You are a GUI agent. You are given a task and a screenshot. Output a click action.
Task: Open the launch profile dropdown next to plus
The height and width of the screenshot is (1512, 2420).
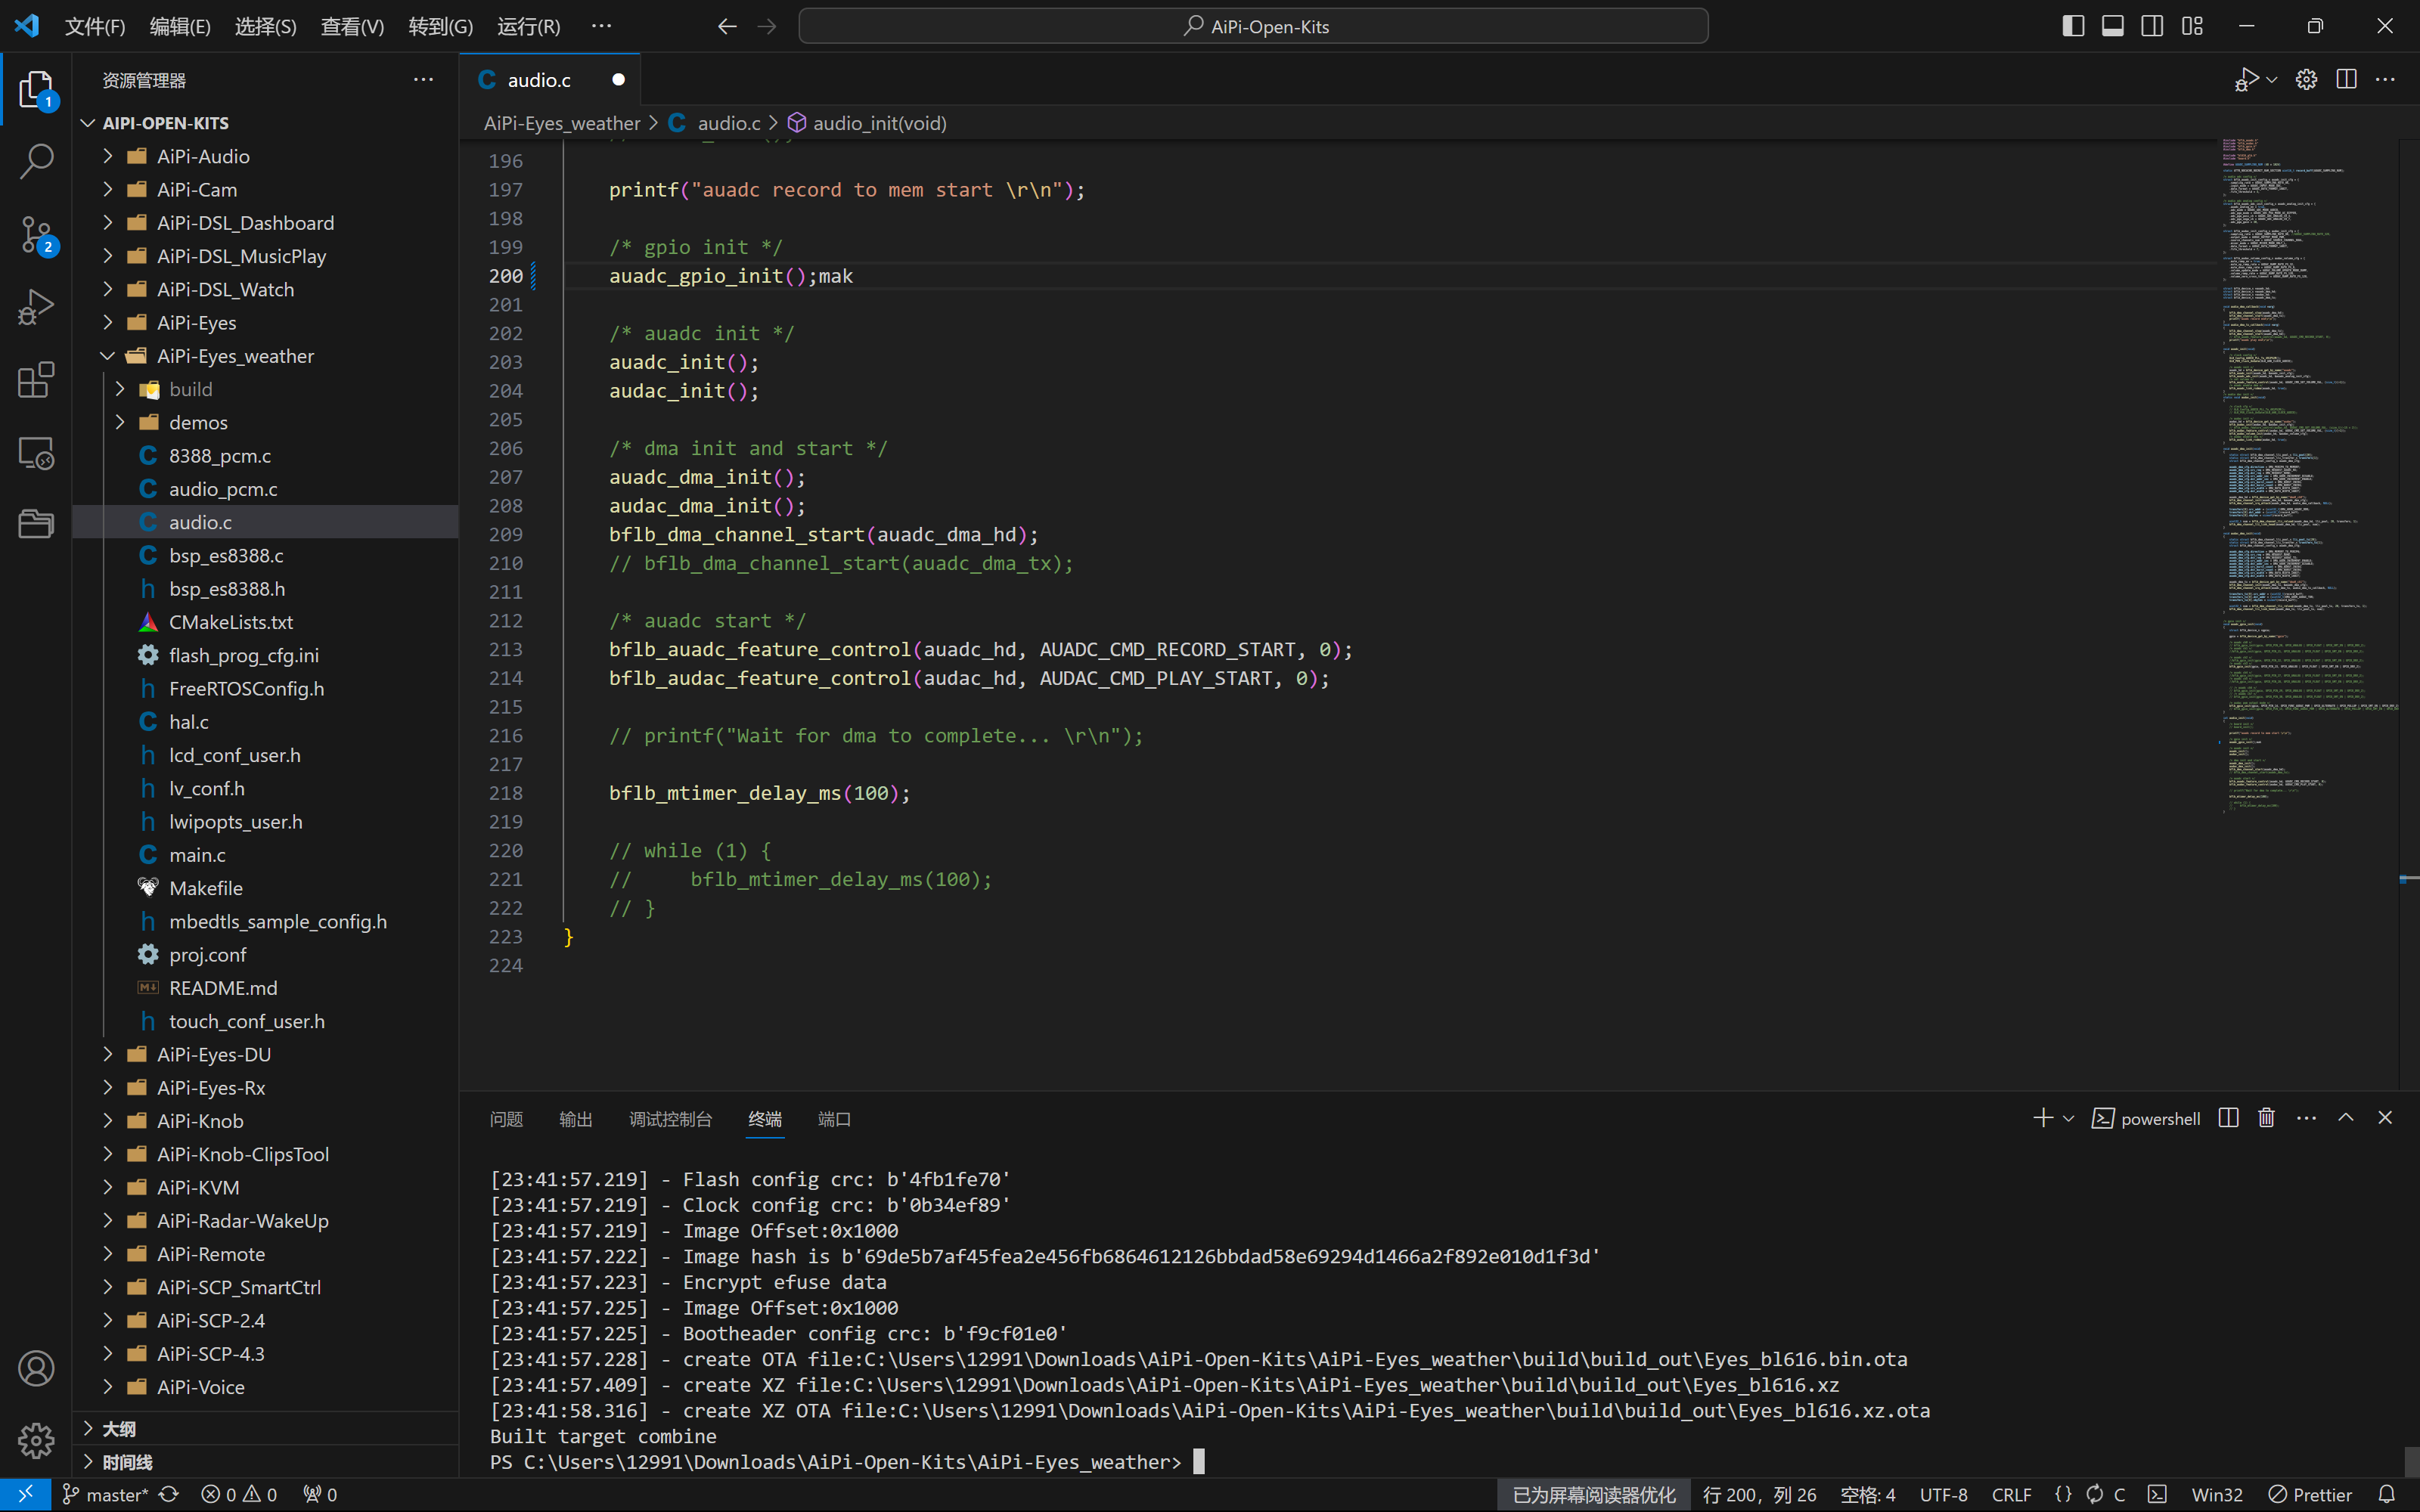[x=2069, y=1118]
